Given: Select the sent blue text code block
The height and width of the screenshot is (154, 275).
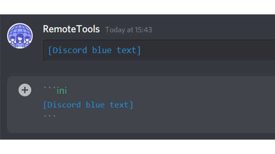Looking at the screenshot, I should click(x=159, y=50).
